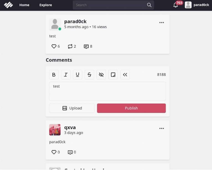
Task: Like parad0ck's test post
Action: click(x=54, y=46)
